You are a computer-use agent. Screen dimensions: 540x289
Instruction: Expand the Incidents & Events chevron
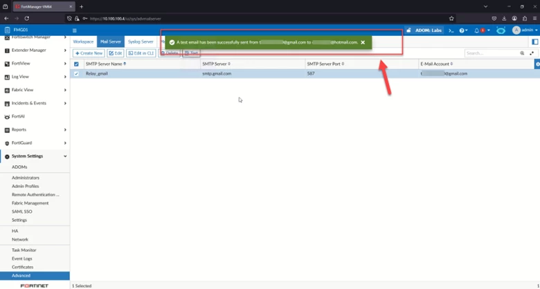tap(65, 103)
